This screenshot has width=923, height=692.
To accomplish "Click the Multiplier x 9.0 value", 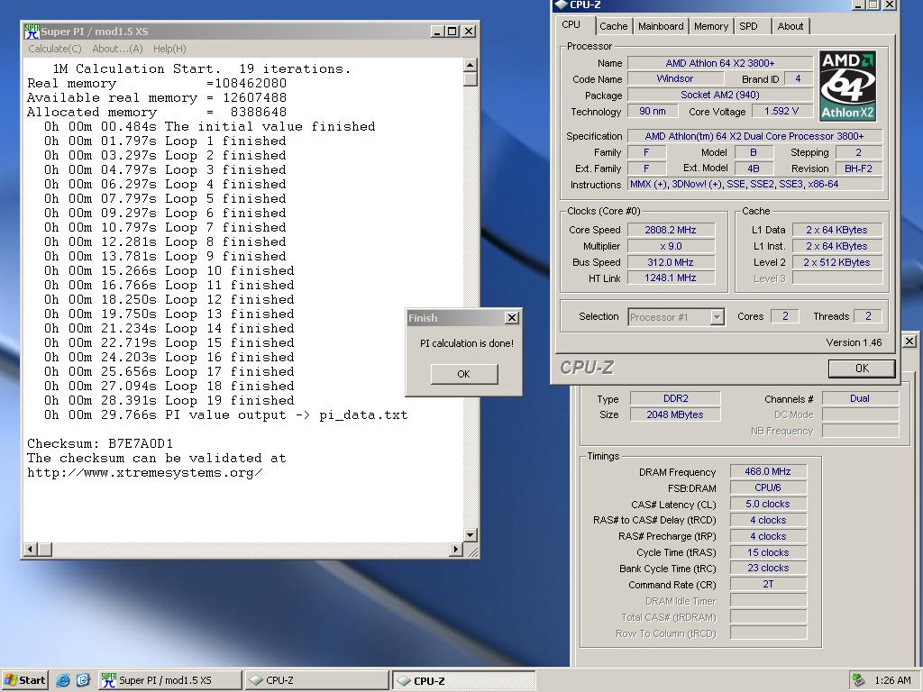I will pyautogui.click(x=671, y=246).
